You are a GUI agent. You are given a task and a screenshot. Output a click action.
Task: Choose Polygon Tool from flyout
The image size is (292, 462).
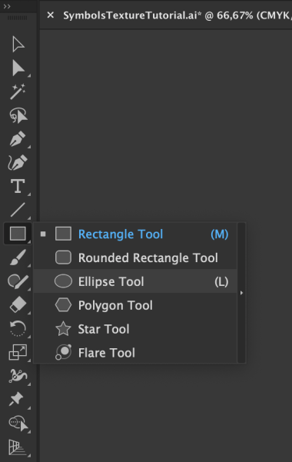coord(135,305)
